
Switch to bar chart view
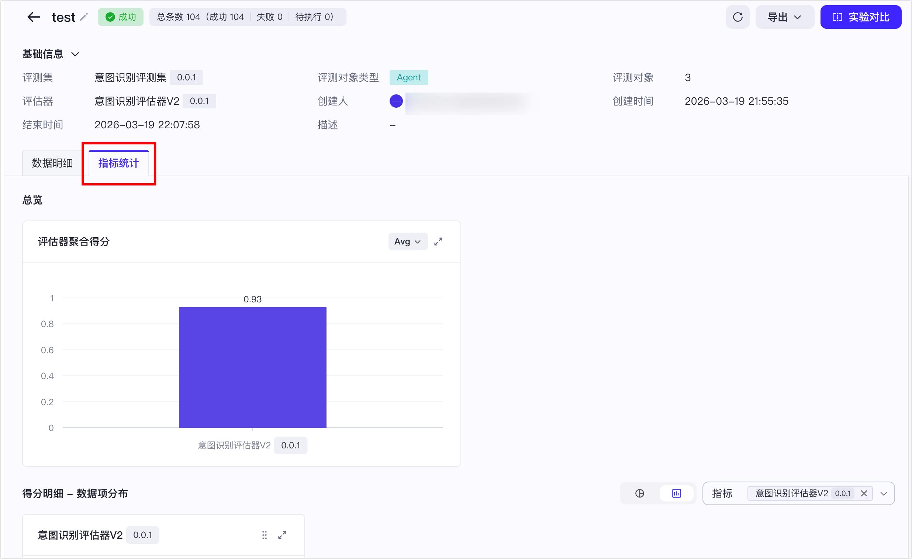(x=676, y=493)
